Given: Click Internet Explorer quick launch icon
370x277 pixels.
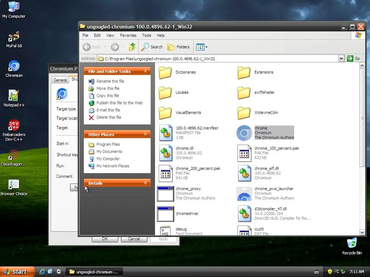Looking at the screenshot, I should tap(43, 272).
